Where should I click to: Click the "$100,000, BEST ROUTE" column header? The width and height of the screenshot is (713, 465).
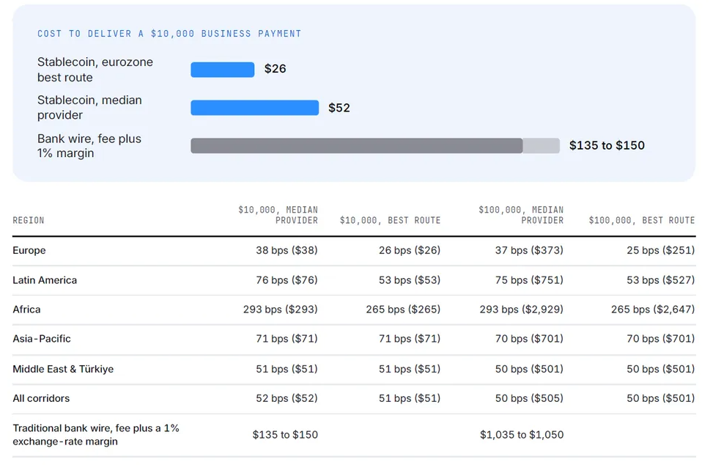642,221
